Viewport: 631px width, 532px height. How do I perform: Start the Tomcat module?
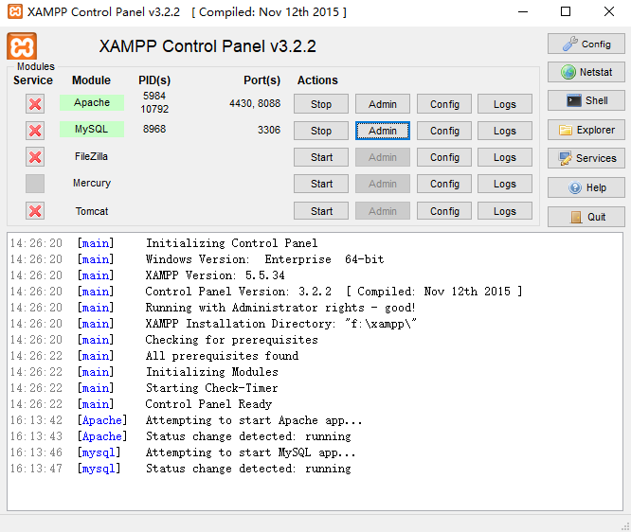[x=321, y=211]
